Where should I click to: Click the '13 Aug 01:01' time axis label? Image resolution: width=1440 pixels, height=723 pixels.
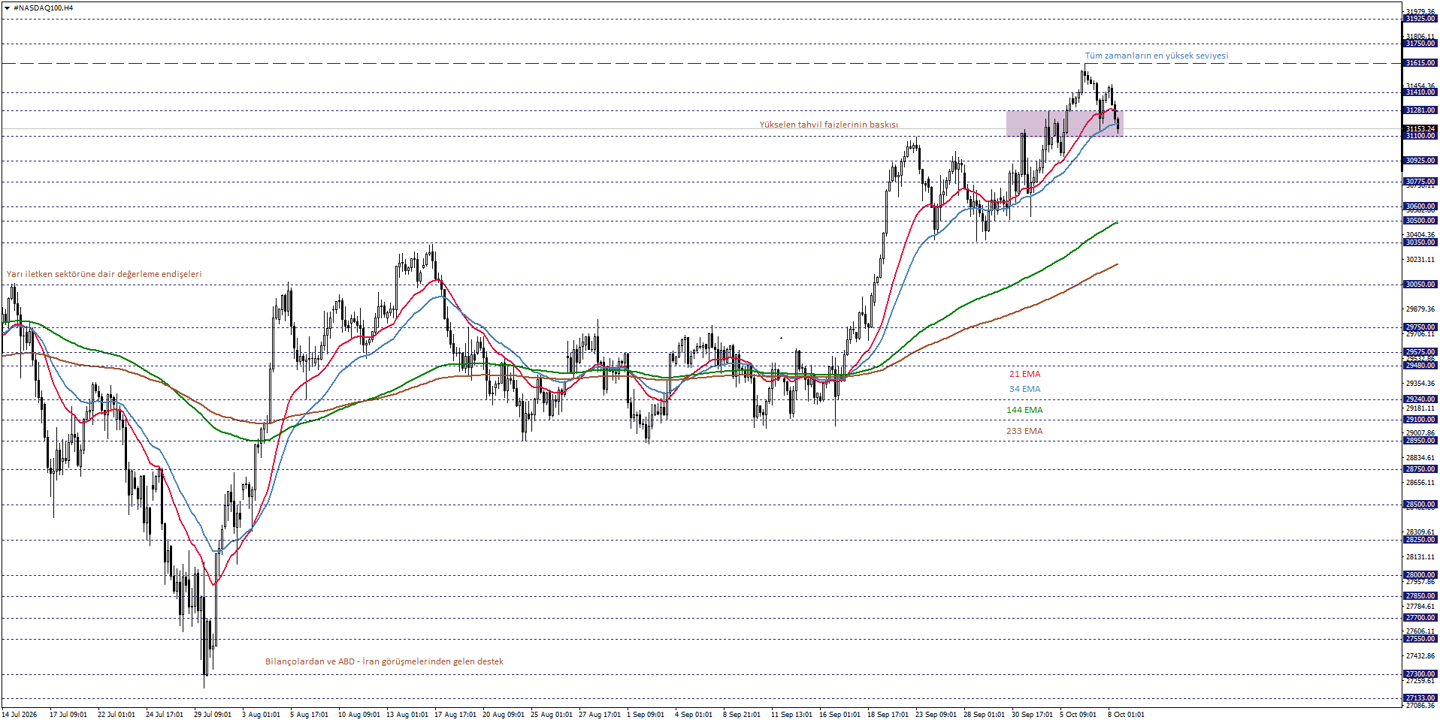(407, 714)
